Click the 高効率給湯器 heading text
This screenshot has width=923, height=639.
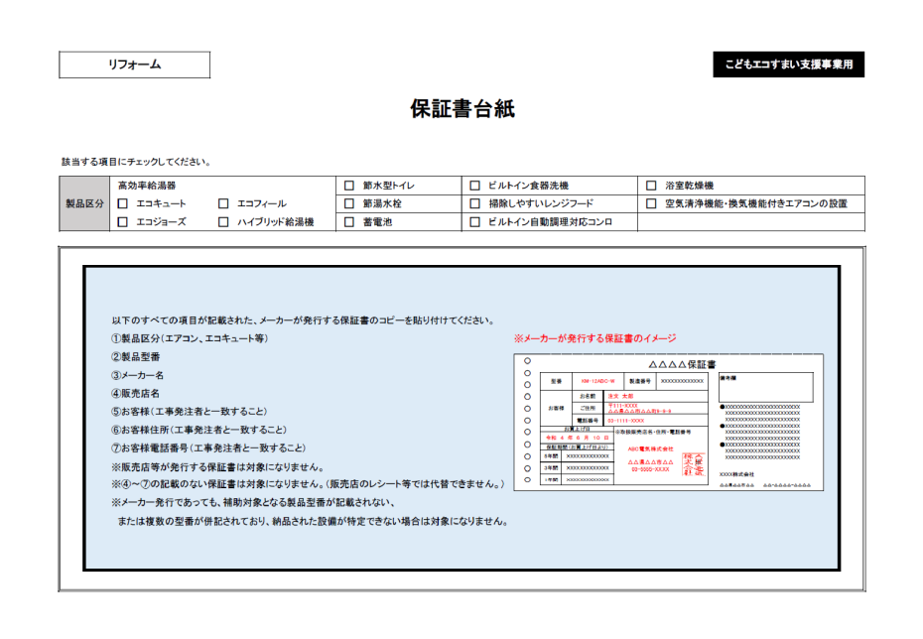[147, 186]
